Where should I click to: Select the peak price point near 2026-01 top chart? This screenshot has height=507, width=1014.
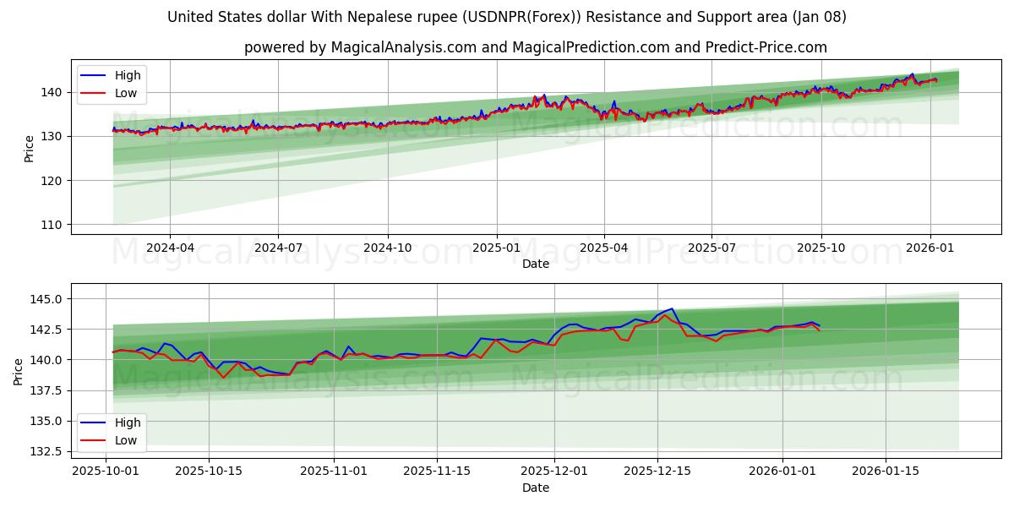click(x=911, y=75)
